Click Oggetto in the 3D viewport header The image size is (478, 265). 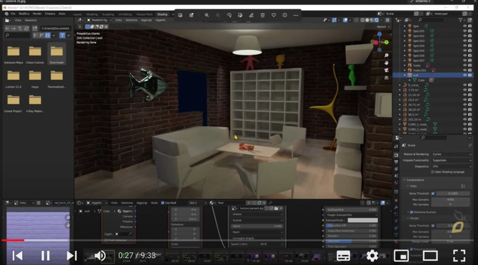pyautogui.click(x=161, y=20)
